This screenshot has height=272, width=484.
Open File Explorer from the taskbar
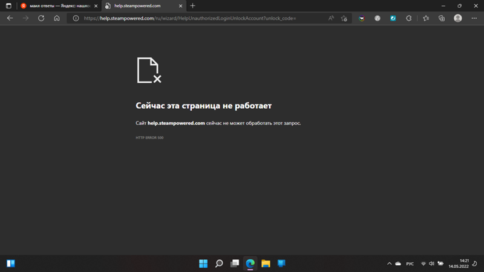point(266,264)
